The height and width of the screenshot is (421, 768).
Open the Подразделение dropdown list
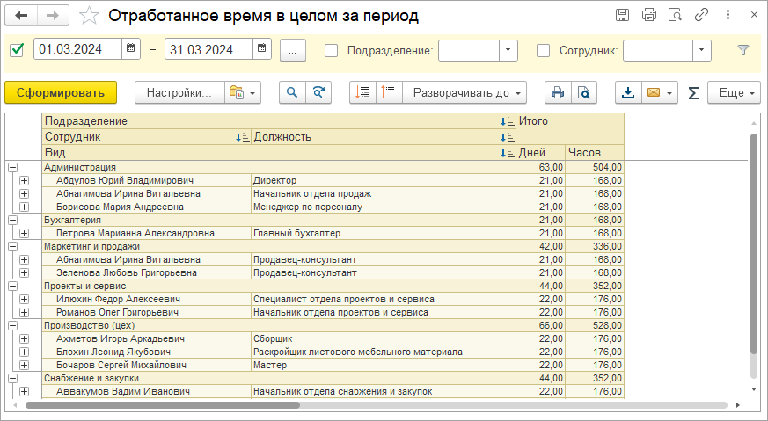point(508,50)
